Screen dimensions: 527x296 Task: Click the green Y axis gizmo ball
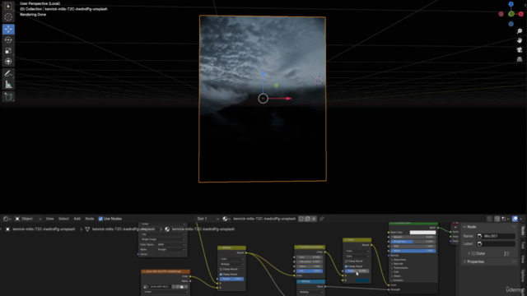(x=511, y=14)
